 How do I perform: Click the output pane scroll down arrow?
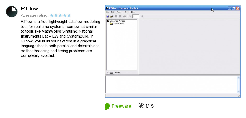238,92
